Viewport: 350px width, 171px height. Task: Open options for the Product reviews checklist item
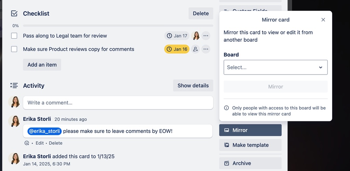click(x=206, y=49)
